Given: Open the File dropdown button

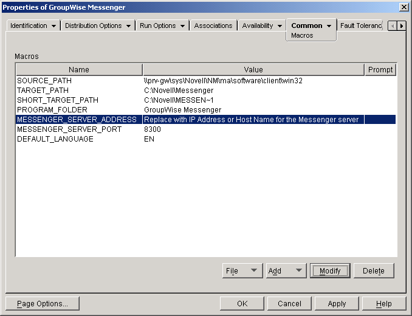Looking at the screenshot, I should (x=242, y=270).
